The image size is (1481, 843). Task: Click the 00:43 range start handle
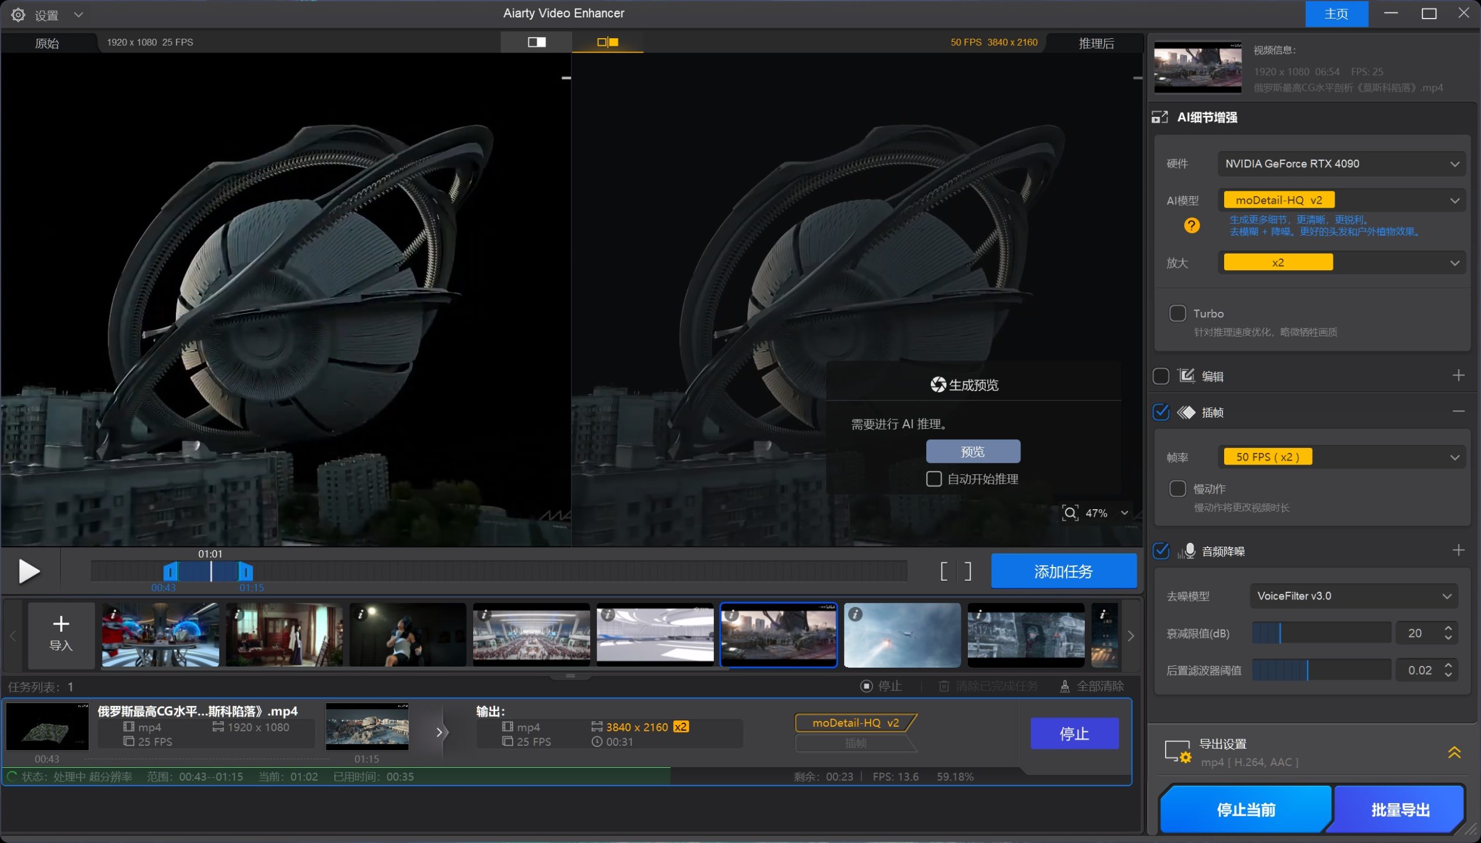pyautogui.click(x=170, y=572)
